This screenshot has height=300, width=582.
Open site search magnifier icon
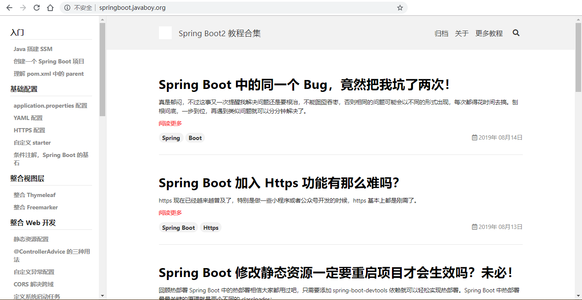point(516,33)
